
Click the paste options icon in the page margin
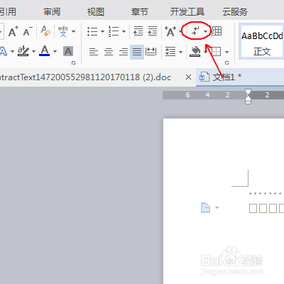205,207
